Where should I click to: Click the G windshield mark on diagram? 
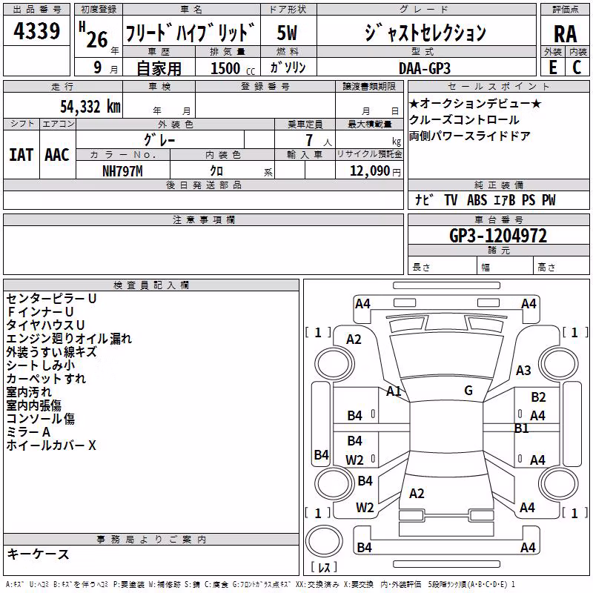(x=468, y=390)
